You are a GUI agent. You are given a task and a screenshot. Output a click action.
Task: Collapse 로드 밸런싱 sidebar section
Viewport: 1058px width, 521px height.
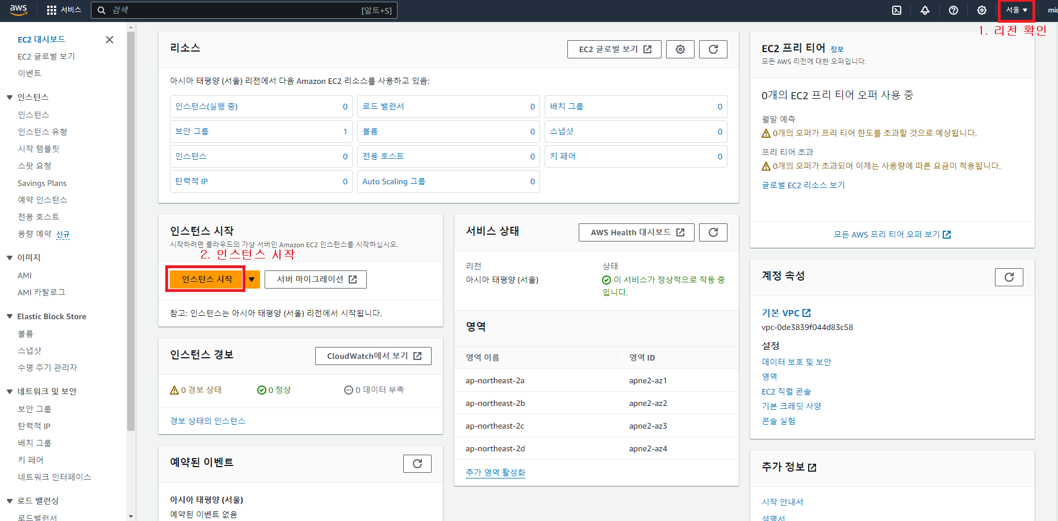[x=10, y=501]
